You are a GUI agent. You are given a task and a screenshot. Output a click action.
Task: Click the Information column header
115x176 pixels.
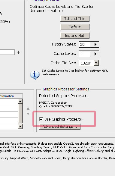pos(11,96)
